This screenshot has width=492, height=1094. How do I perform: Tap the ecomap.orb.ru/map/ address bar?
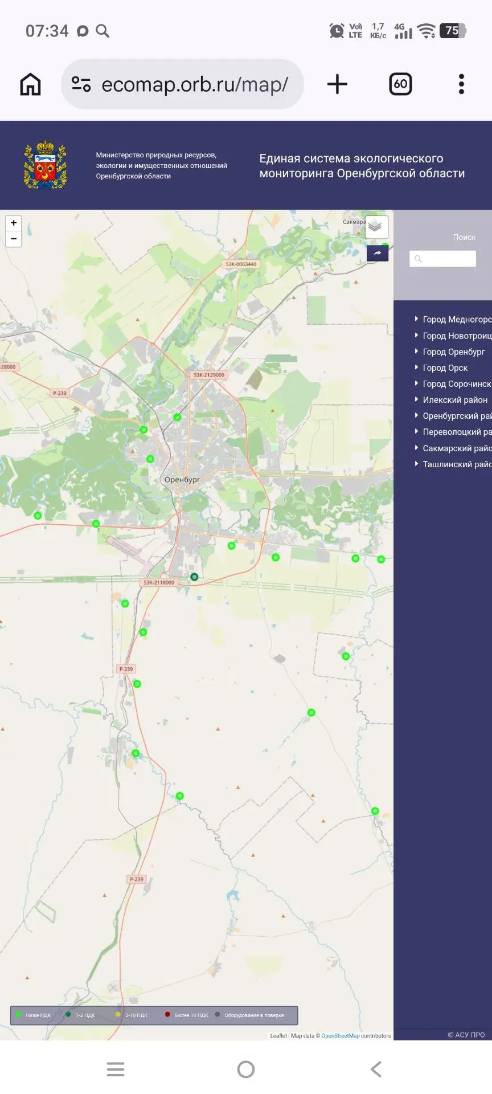pyautogui.click(x=182, y=84)
